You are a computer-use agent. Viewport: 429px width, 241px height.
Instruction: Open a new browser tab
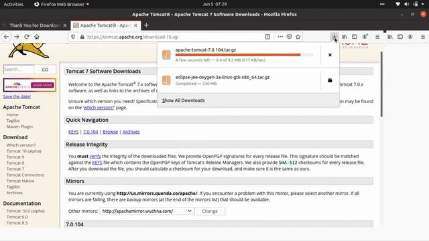[146, 25]
